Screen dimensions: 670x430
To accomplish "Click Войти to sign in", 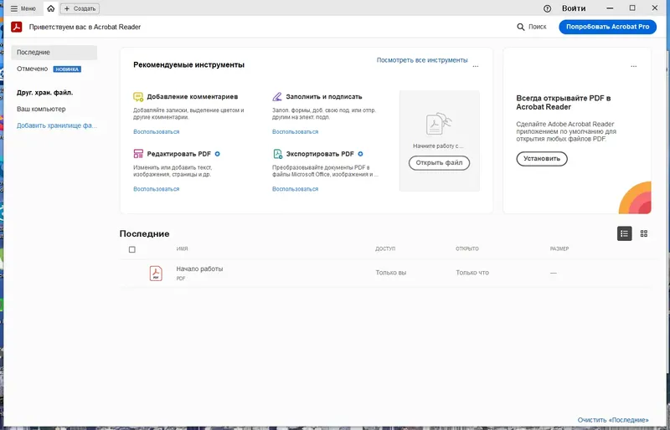I will pos(574,8).
